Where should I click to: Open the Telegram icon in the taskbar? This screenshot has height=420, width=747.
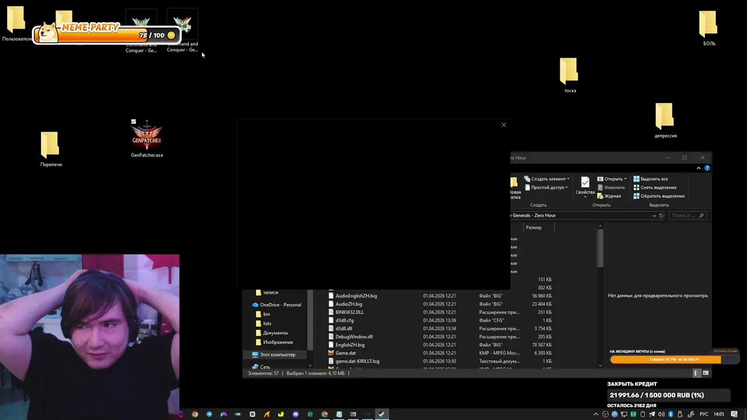[x=209, y=414]
